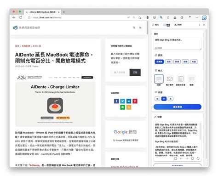Reload the page with the refresh icon
The height and width of the screenshot is (180, 218).
(21, 17)
